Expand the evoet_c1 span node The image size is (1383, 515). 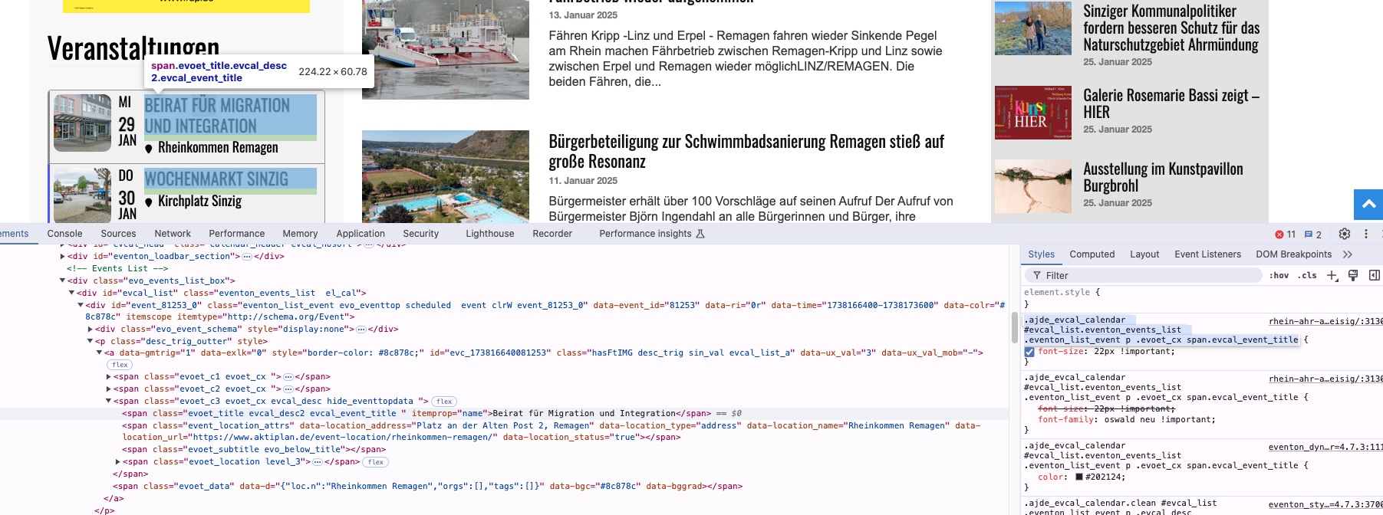pyautogui.click(x=108, y=377)
